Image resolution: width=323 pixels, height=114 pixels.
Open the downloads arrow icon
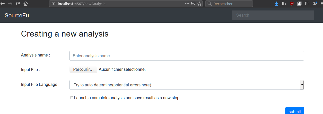tap(276, 4)
